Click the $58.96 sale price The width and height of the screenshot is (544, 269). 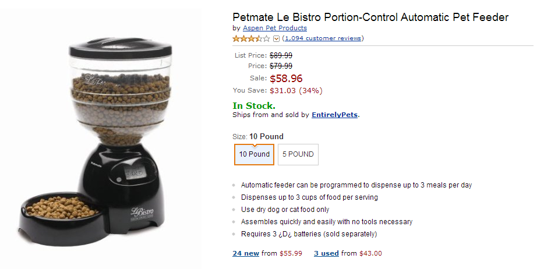286,79
